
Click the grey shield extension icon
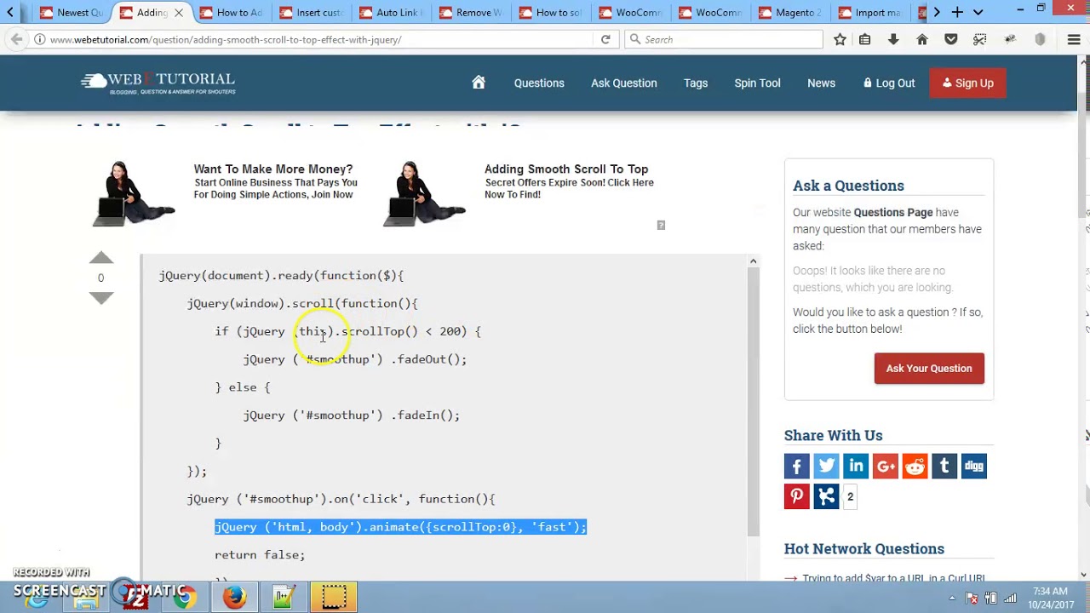pyautogui.click(x=1040, y=39)
